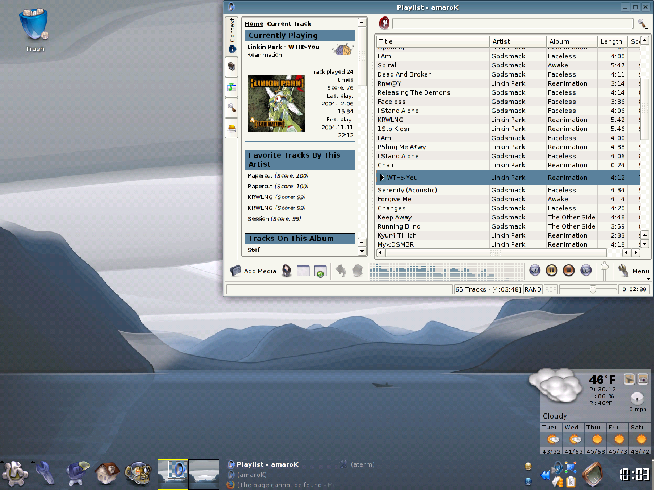Viewport: 654px width, 490px height.
Task: Open the search browser sidebar tab
Action: (x=232, y=108)
